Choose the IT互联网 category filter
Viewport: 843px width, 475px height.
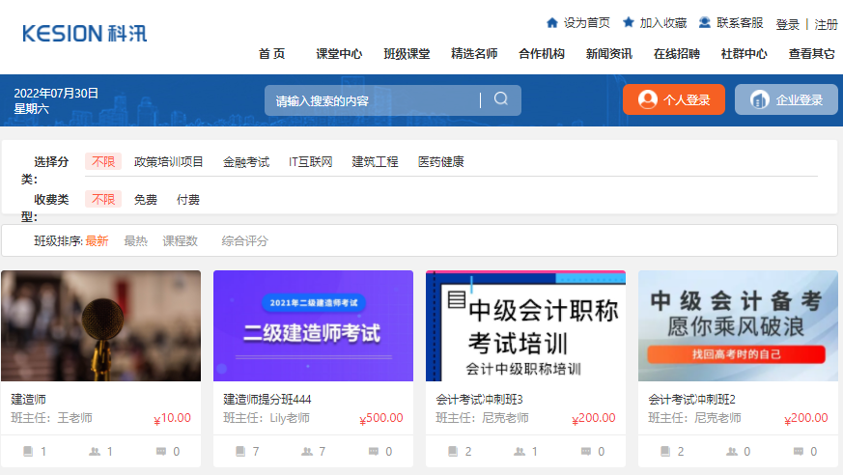click(310, 162)
